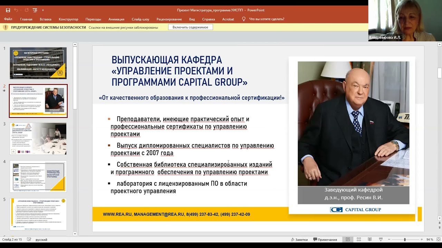
Task: Click the subtitle 'От качественного образования' text
Action: tap(192, 98)
